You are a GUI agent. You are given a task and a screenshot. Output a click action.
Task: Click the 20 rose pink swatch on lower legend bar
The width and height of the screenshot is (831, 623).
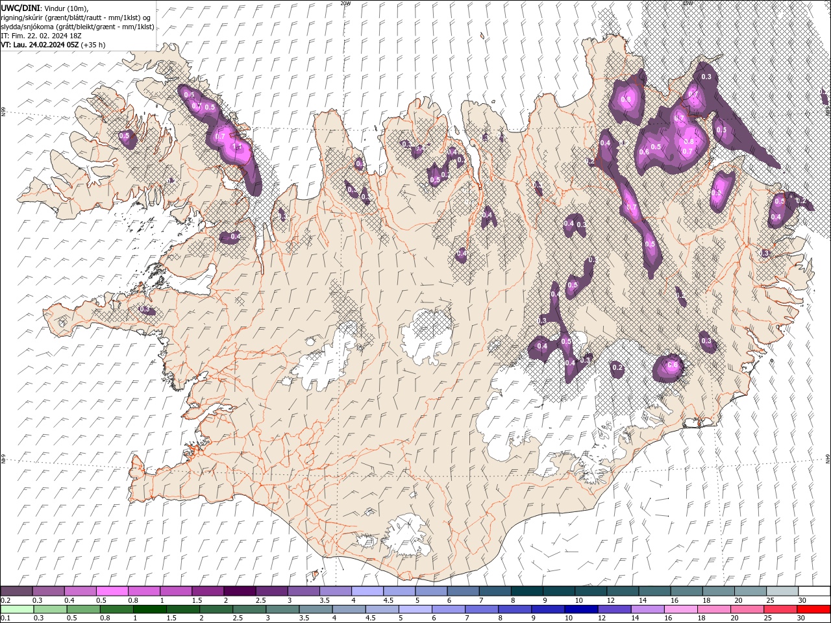click(x=746, y=609)
